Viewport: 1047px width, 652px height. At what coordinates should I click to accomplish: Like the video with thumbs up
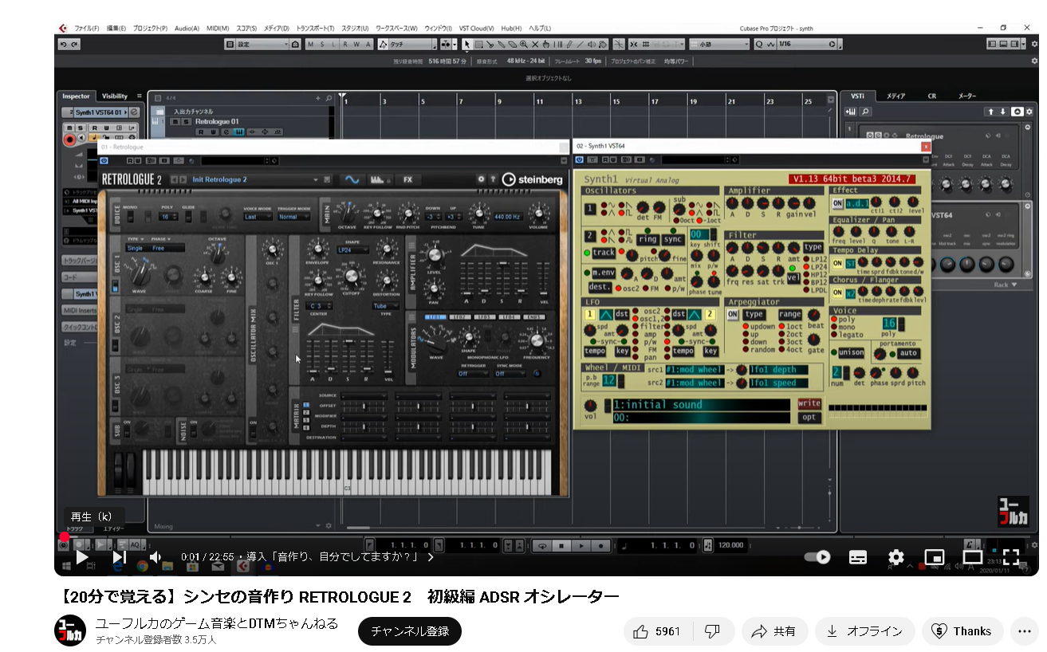pos(657,631)
